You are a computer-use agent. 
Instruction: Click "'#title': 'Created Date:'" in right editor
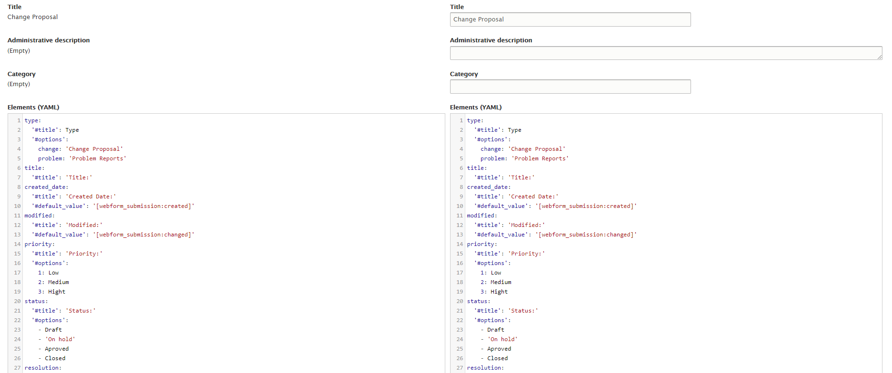[x=516, y=196]
